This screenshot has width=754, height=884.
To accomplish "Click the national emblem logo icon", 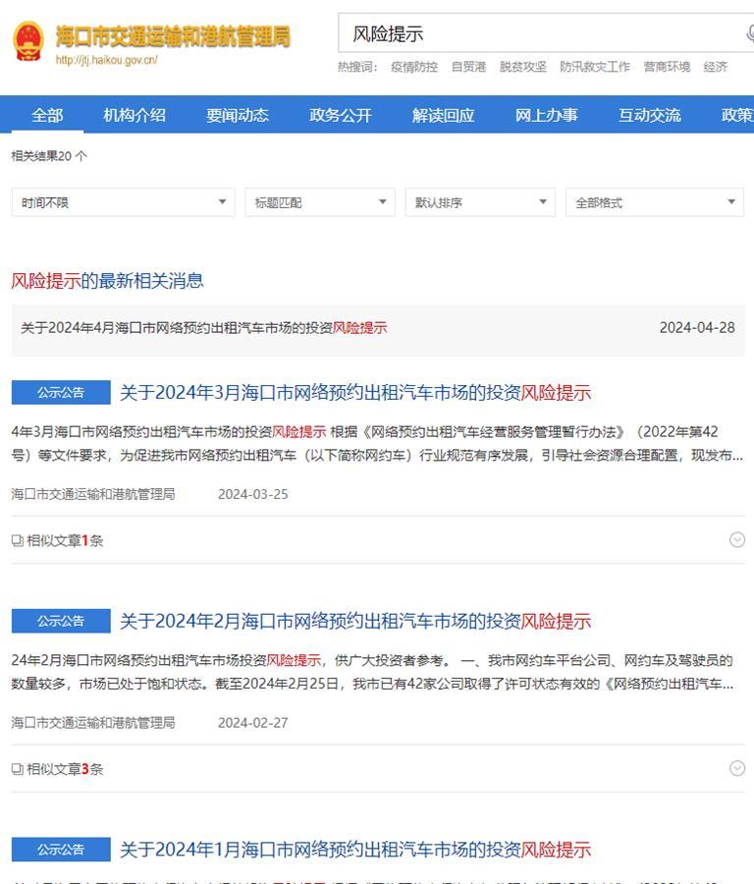I will point(28,41).
